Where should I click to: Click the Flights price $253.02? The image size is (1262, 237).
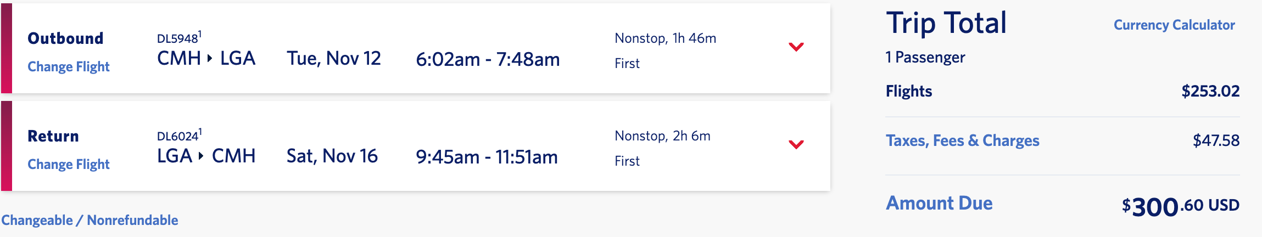(x=1210, y=91)
